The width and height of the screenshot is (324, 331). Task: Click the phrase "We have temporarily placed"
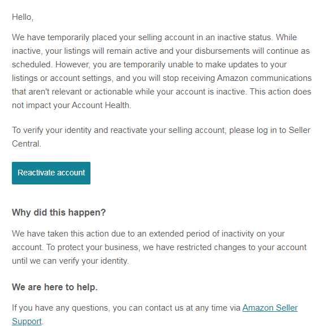pyautogui.click(x=64, y=37)
